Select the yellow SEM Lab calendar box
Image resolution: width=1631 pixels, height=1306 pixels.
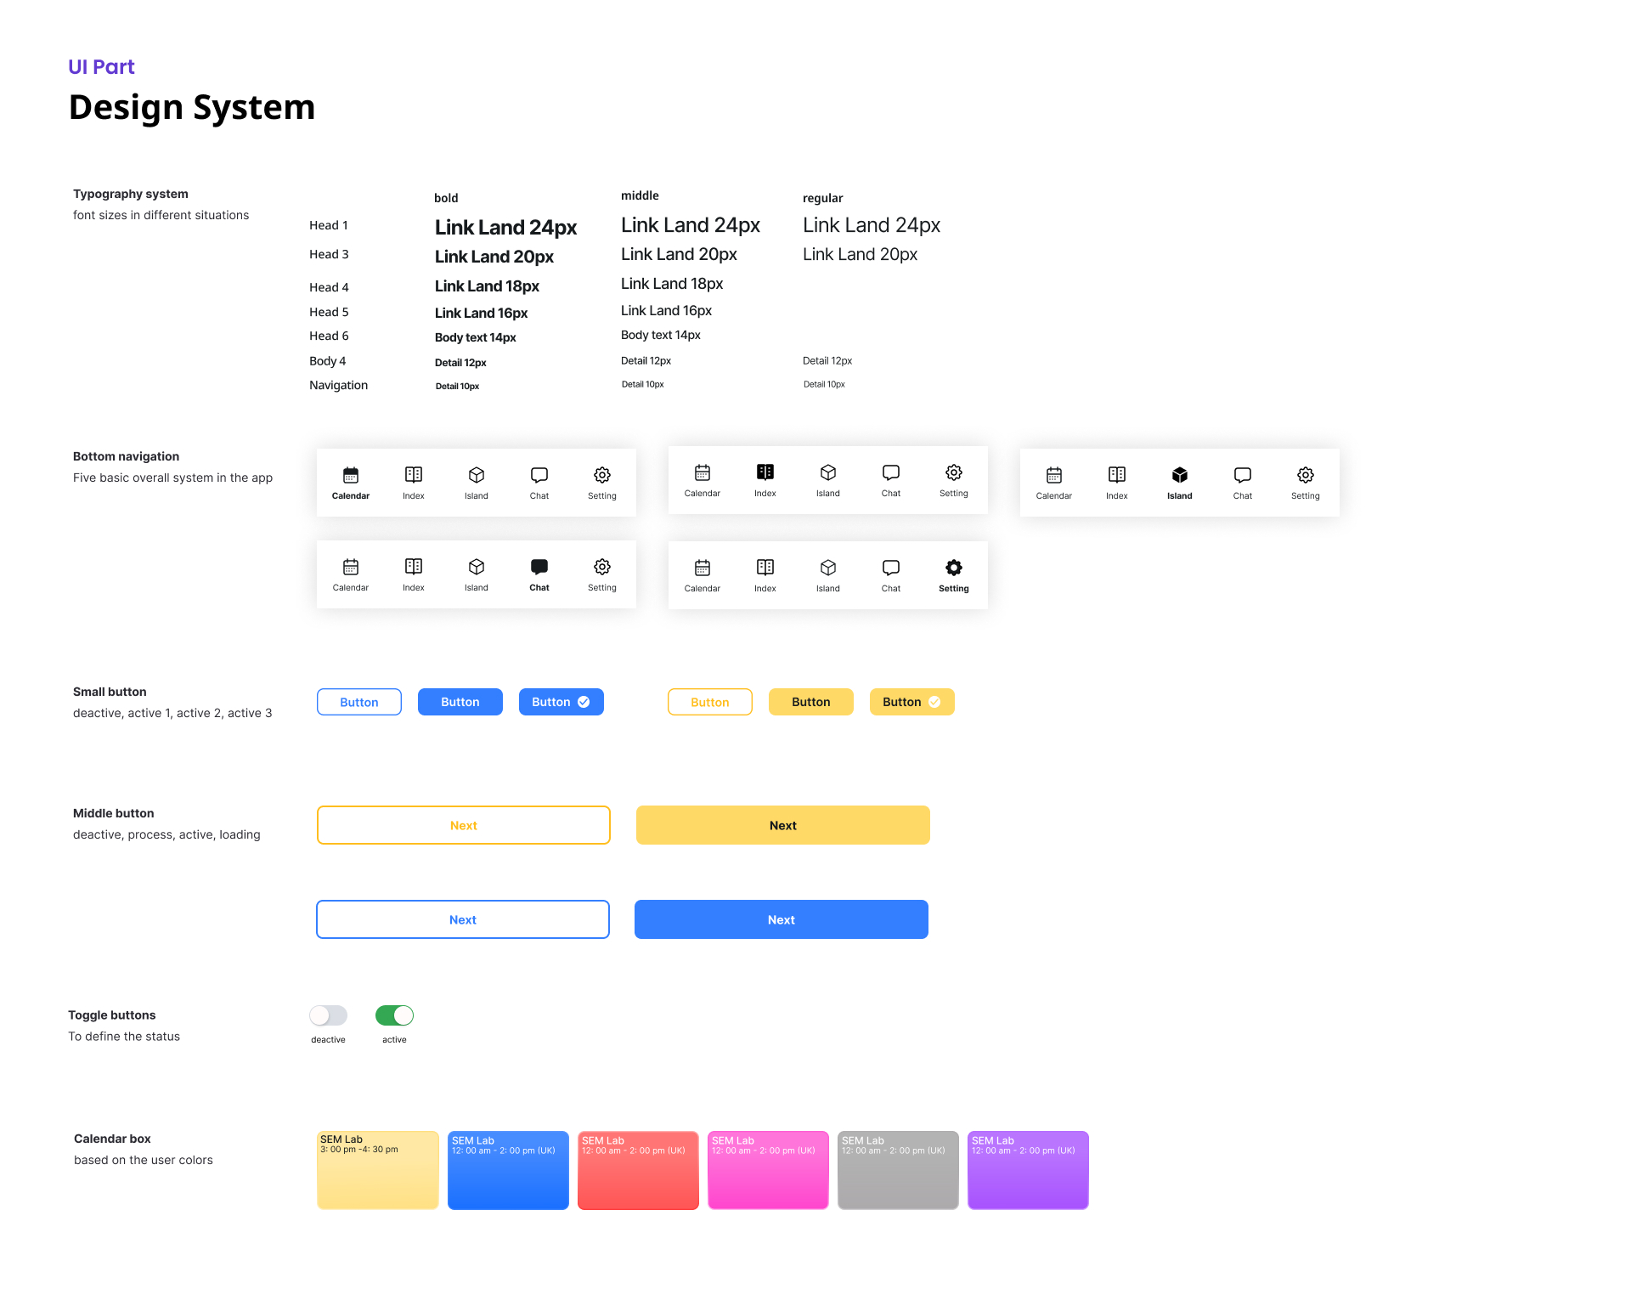point(378,1170)
